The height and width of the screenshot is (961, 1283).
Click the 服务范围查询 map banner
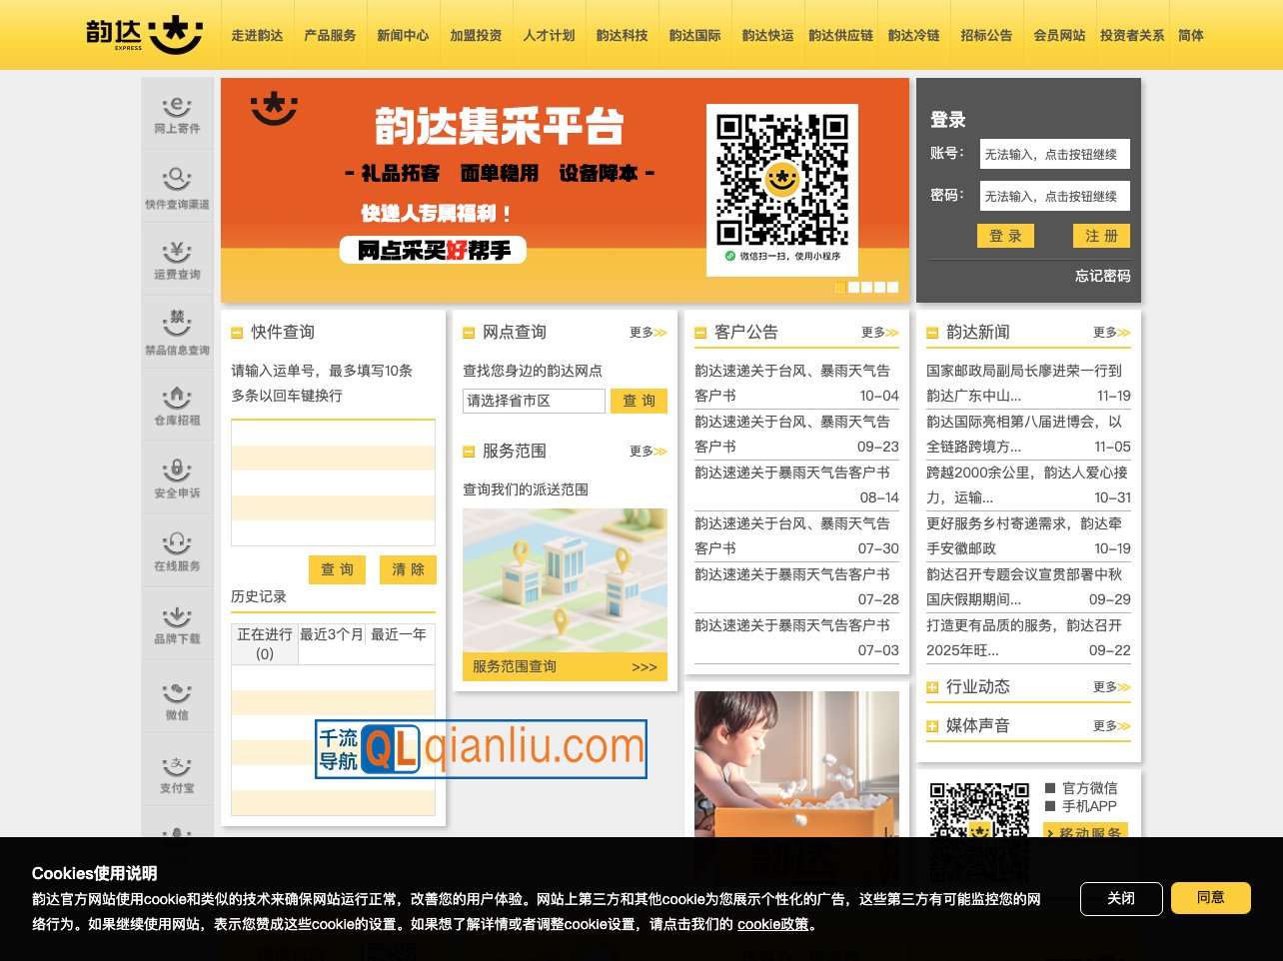click(565, 595)
